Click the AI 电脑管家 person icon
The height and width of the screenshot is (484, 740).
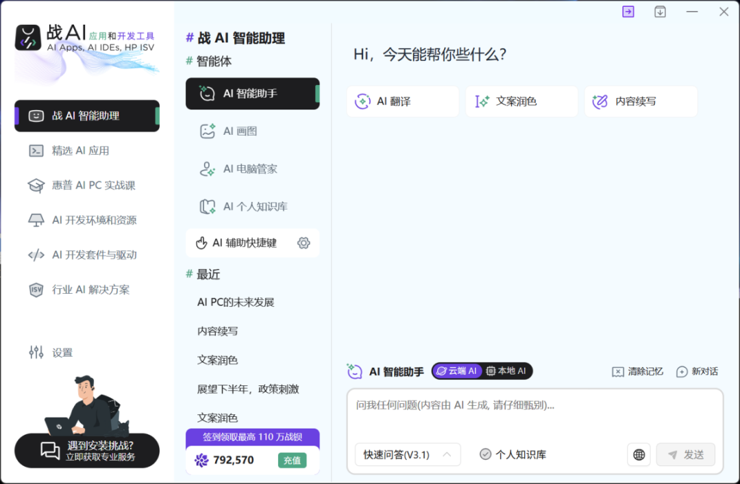pos(208,169)
